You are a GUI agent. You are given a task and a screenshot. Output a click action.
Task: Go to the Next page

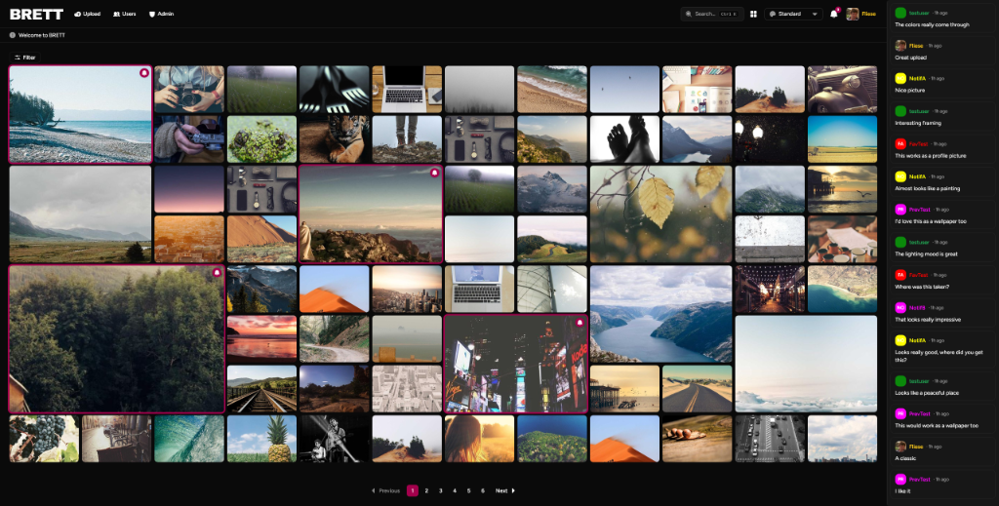505,490
